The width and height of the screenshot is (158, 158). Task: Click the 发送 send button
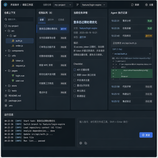pos(146,135)
